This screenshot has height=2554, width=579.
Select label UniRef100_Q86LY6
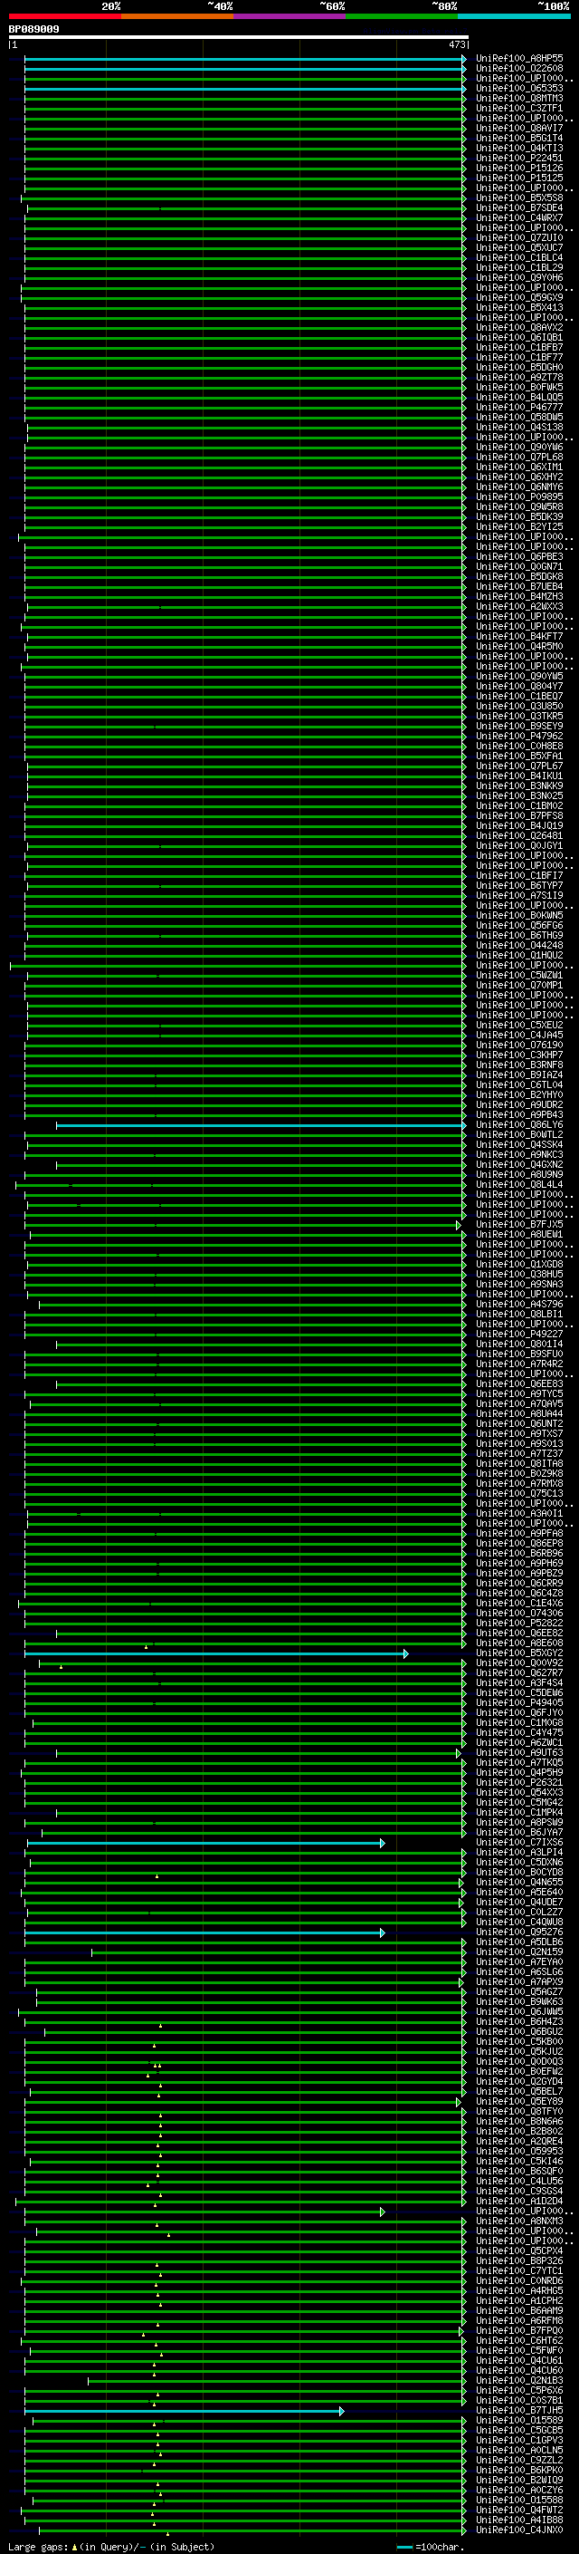[519, 1125]
